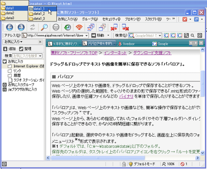Select お気に入りグループ tree item

(18, 85)
